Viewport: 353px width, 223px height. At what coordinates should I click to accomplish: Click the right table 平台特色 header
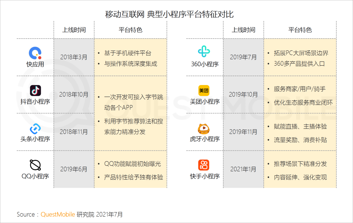300,30
